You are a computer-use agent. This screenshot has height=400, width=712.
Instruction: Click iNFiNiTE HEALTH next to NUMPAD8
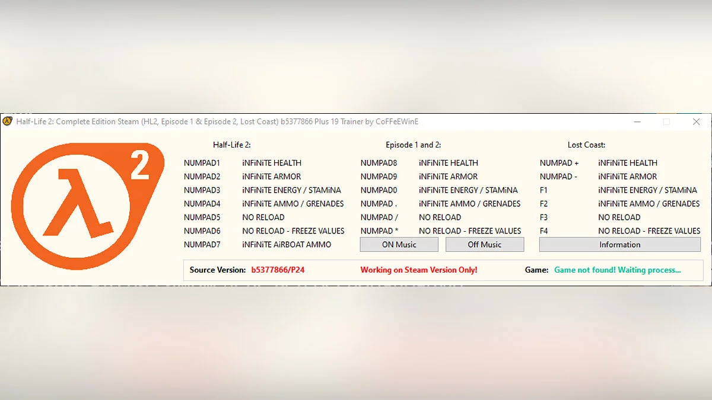pyautogui.click(x=449, y=163)
